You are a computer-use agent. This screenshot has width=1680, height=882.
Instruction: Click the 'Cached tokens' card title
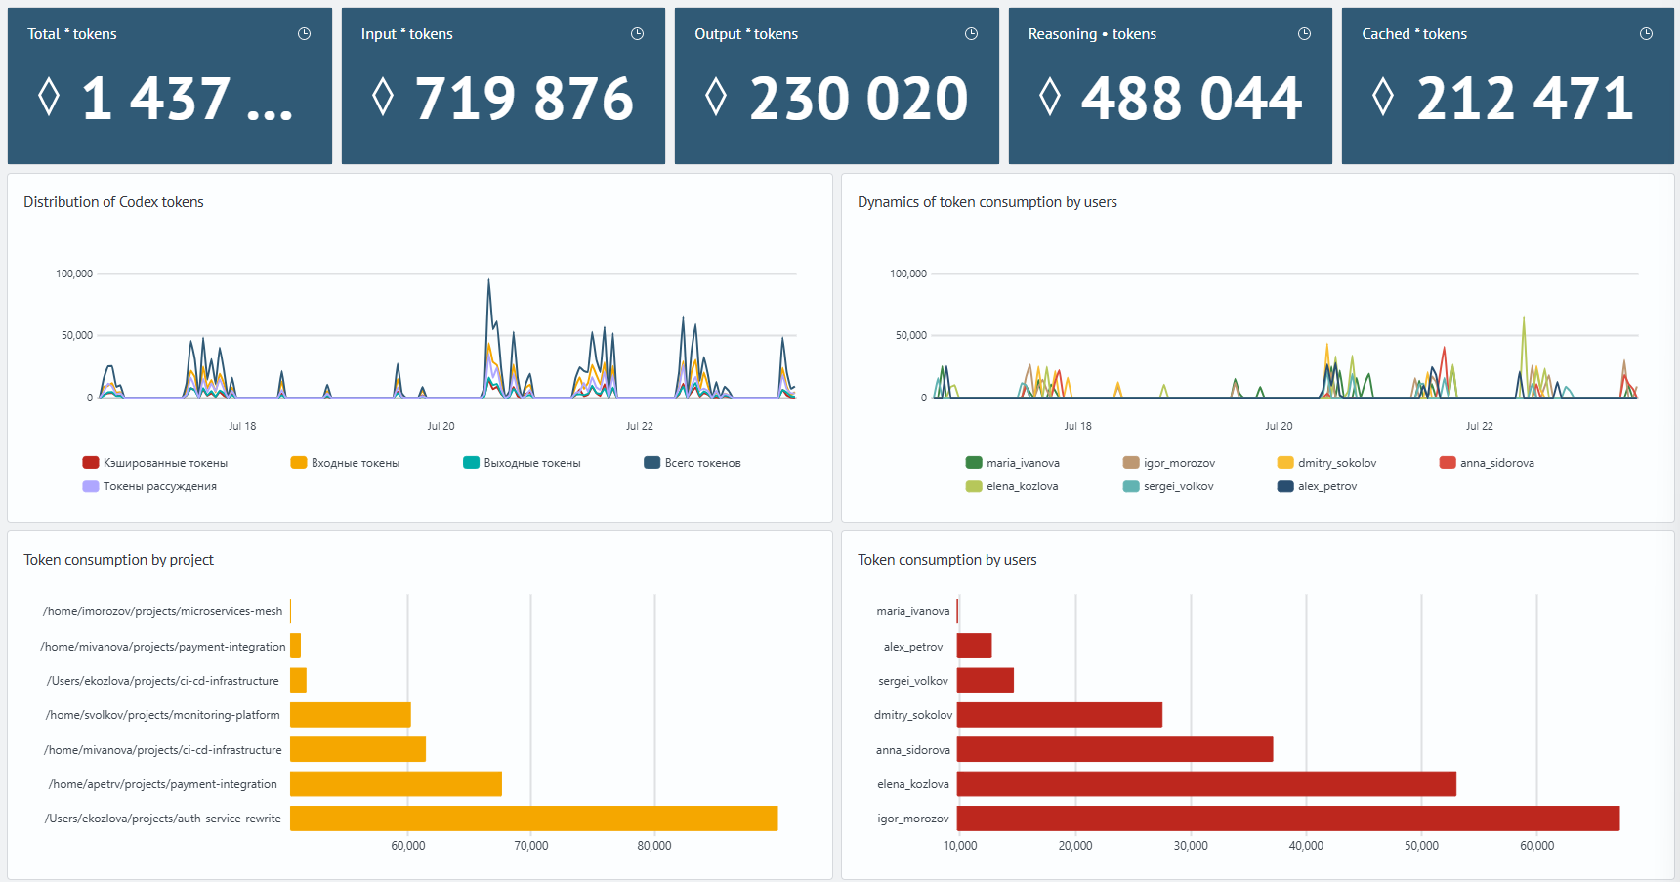1414,34
